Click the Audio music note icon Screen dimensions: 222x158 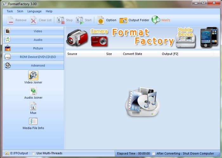tap(8, 39)
